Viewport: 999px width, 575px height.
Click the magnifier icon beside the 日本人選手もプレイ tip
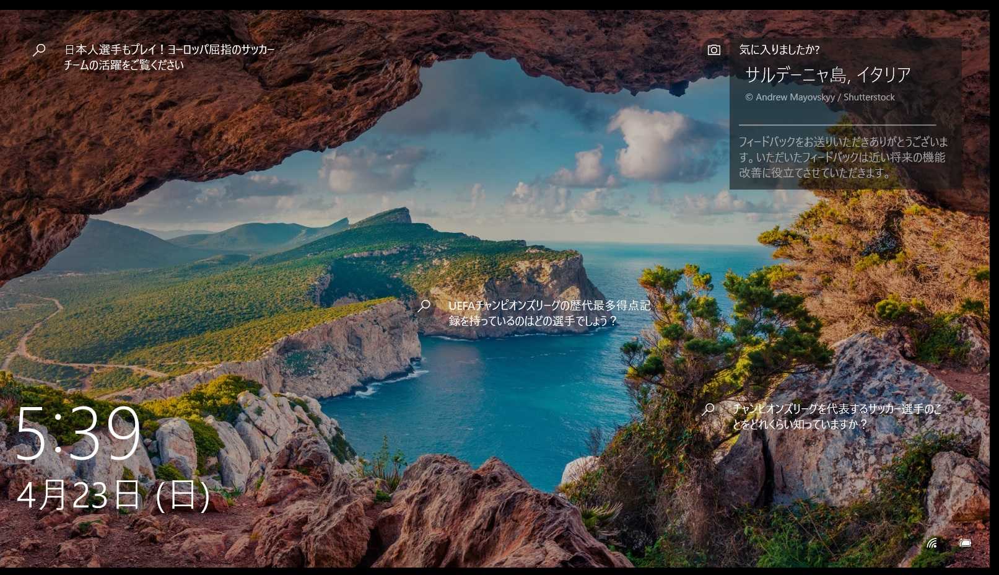click(x=39, y=50)
